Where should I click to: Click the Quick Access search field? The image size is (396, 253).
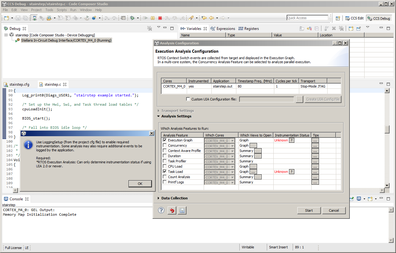(308, 18)
